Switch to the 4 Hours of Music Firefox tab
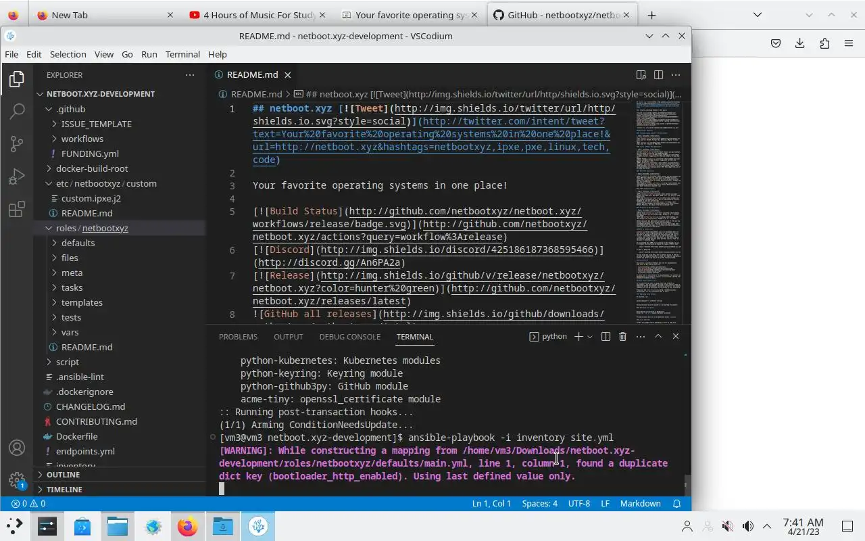This screenshot has height=541, width=865. pos(259,15)
